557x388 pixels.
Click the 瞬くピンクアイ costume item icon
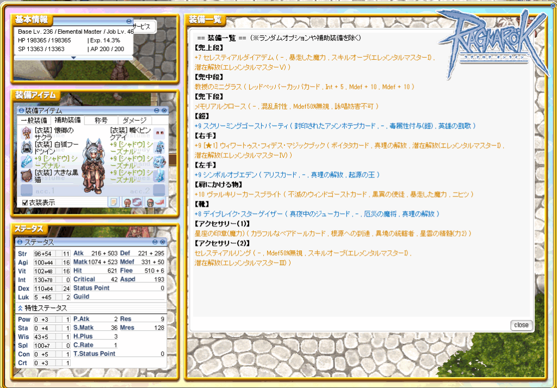pyautogui.click(x=159, y=133)
